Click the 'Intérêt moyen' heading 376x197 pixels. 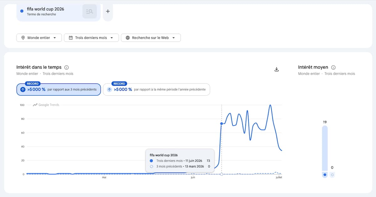pyautogui.click(x=313, y=67)
